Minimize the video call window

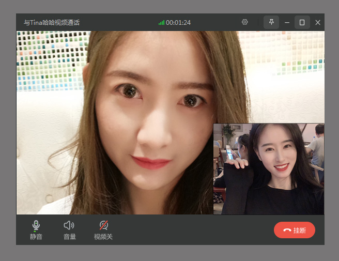tap(287, 22)
